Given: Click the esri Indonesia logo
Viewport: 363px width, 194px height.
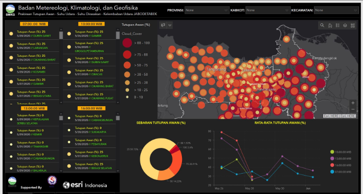Looking at the screenshot, I should pos(85,185).
